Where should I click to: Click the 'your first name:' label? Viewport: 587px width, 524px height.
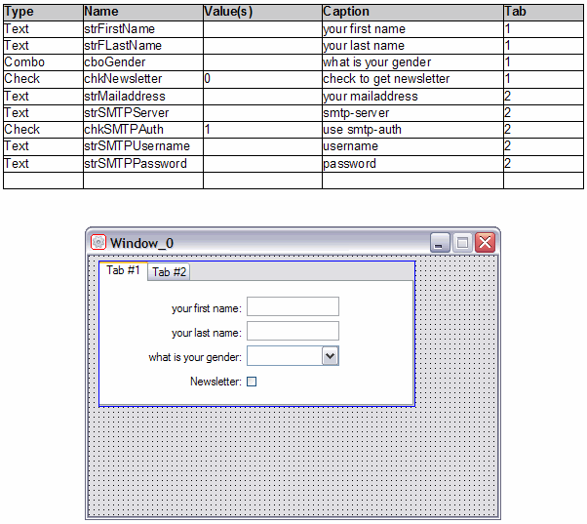[207, 308]
